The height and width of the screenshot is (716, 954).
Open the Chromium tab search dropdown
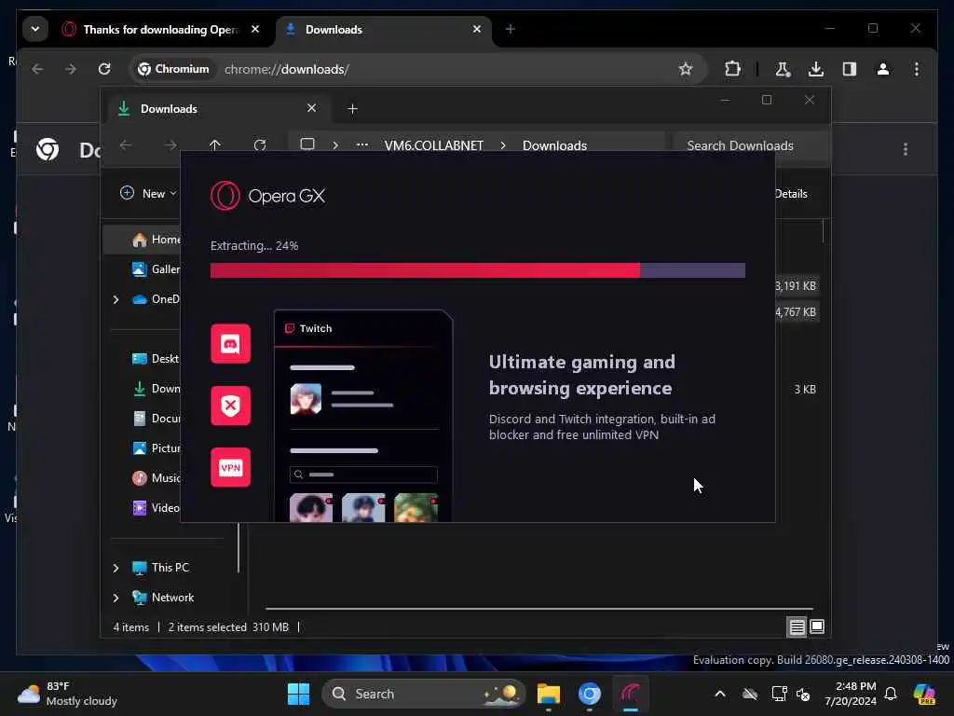[35, 29]
